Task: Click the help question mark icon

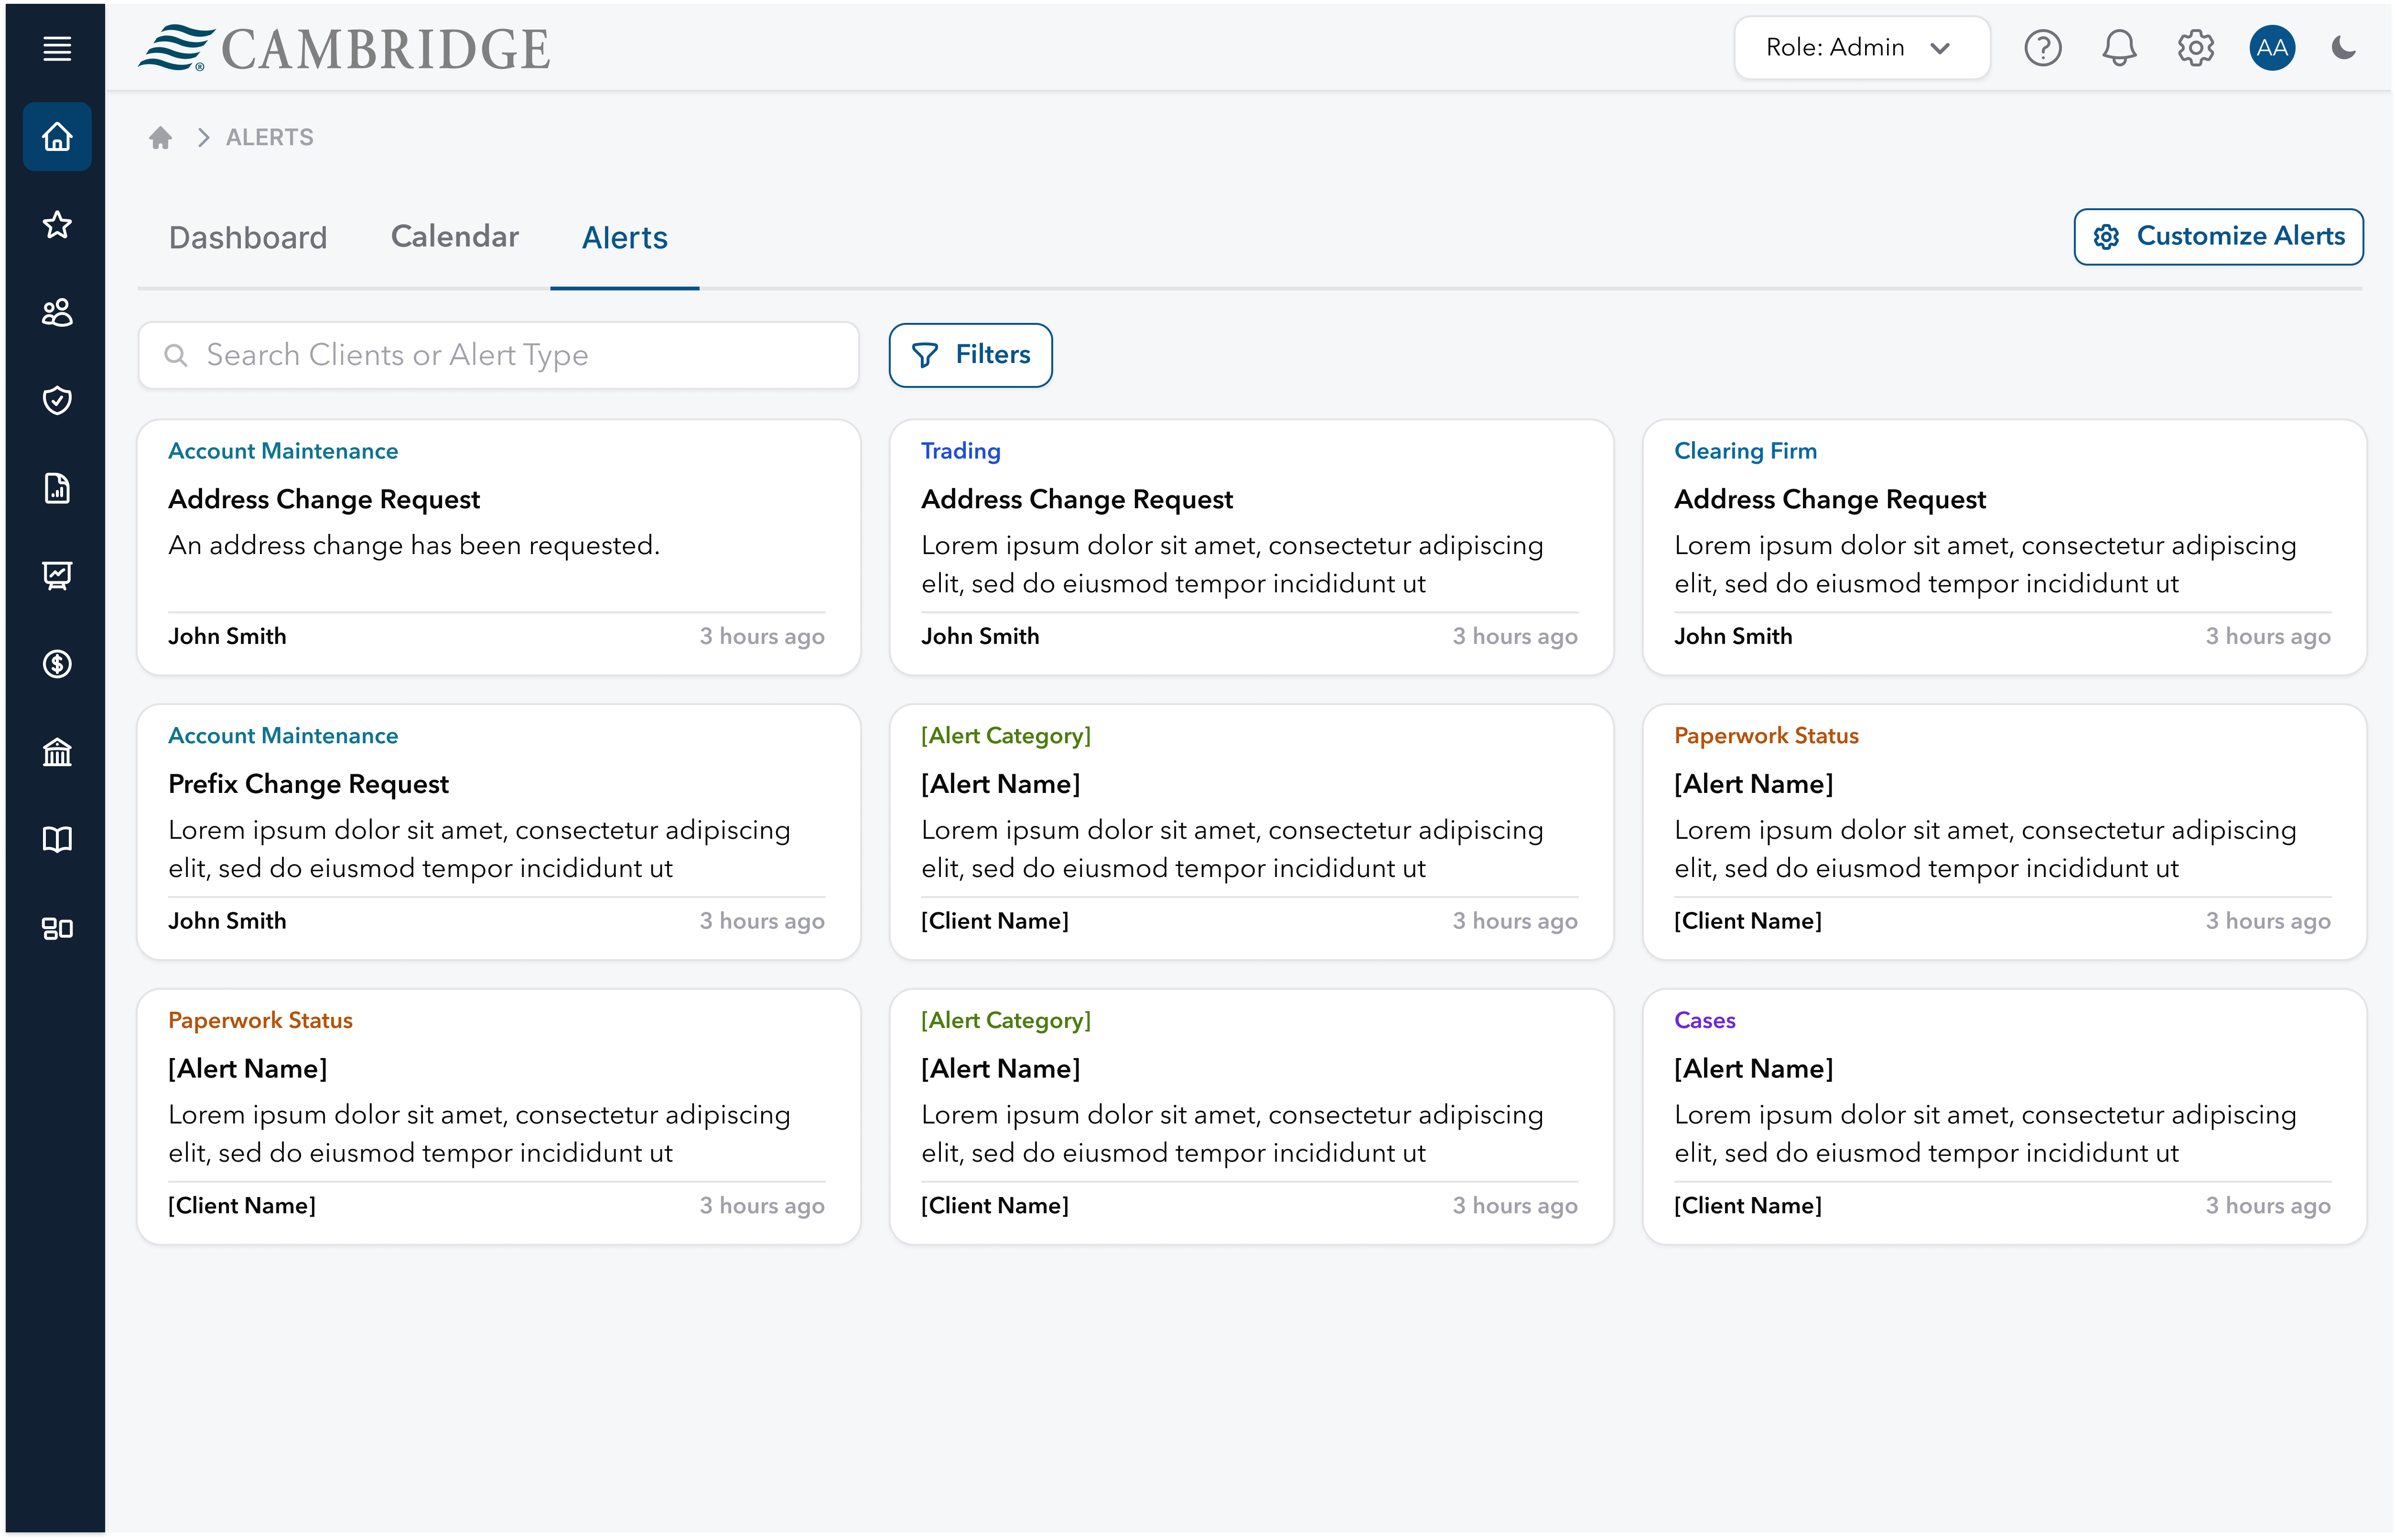Action: 2042,47
